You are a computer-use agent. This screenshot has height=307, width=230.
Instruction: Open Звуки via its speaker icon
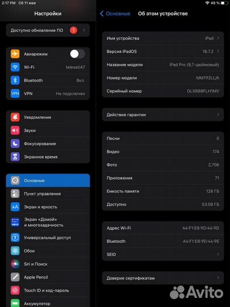tap(15, 130)
